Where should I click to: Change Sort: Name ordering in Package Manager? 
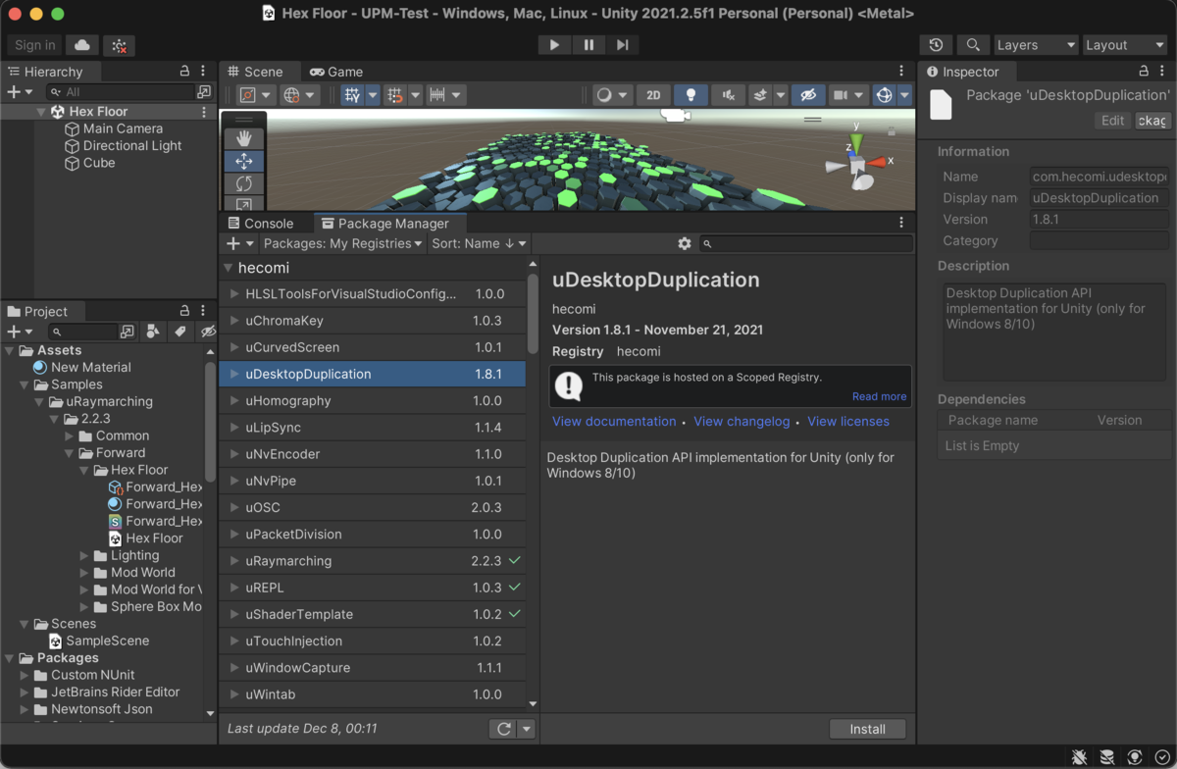(x=478, y=243)
